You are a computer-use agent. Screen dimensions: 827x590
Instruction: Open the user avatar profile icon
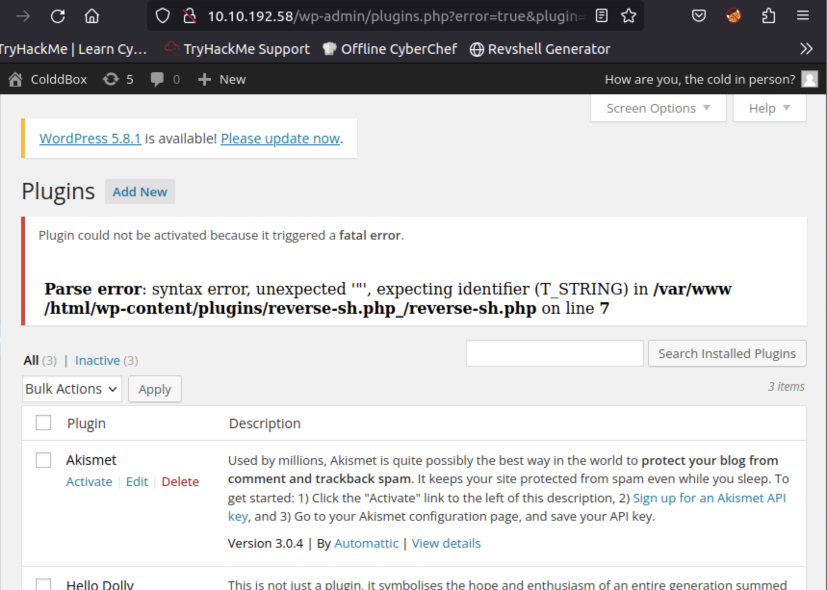(x=809, y=79)
